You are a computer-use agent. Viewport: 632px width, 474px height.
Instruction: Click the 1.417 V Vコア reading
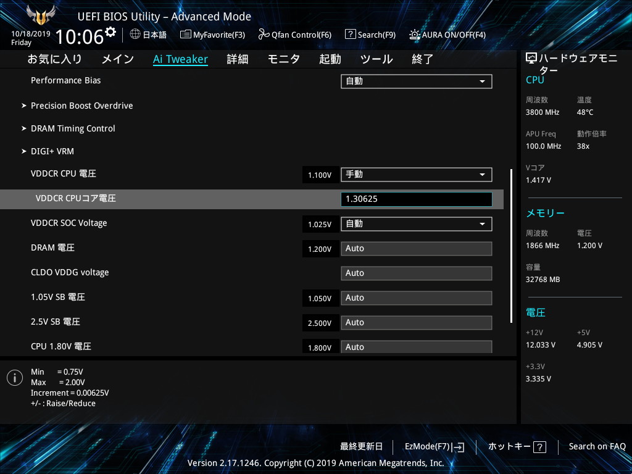(x=538, y=180)
